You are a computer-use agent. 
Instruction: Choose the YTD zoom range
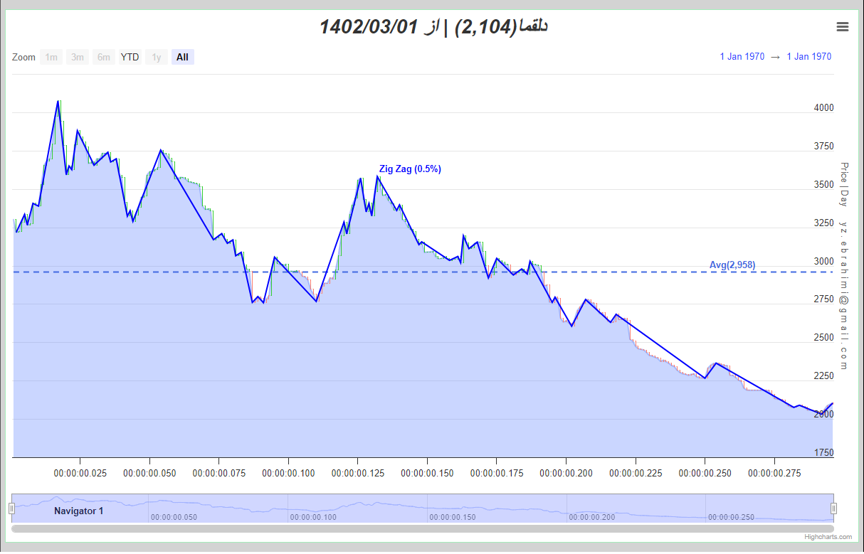130,57
